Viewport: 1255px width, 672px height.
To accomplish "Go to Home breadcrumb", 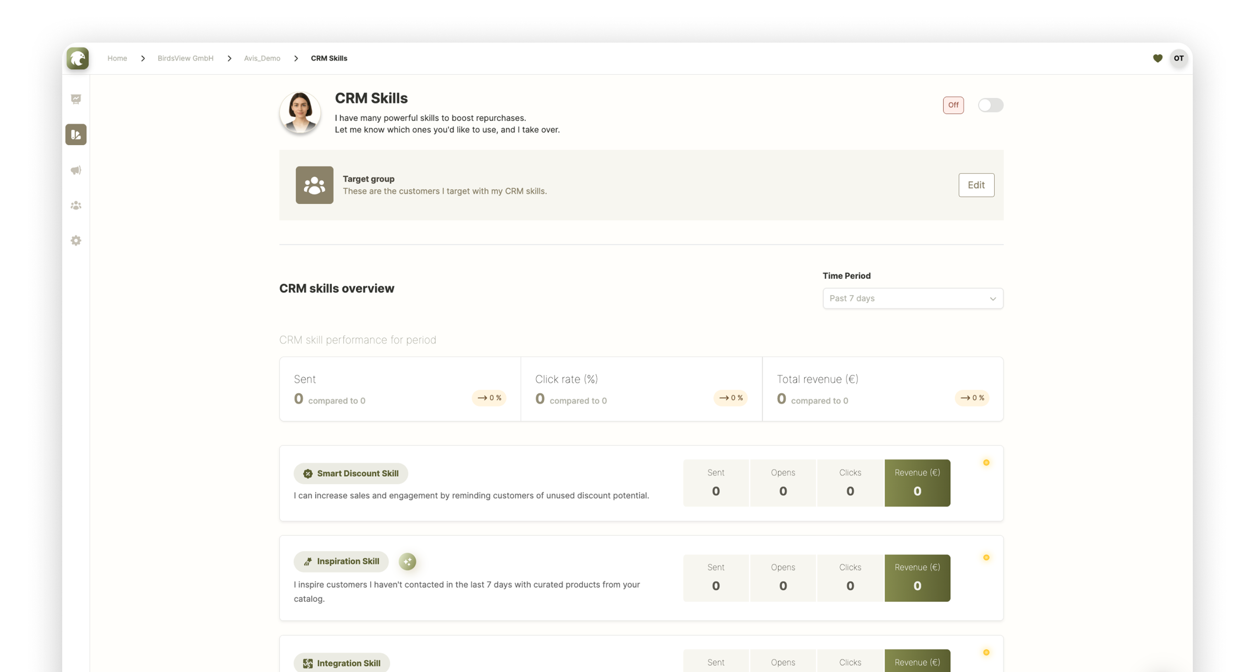I will 117,59.
